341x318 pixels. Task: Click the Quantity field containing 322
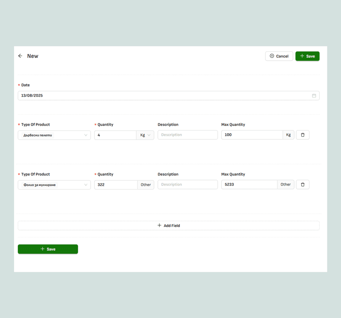pos(116,185)
